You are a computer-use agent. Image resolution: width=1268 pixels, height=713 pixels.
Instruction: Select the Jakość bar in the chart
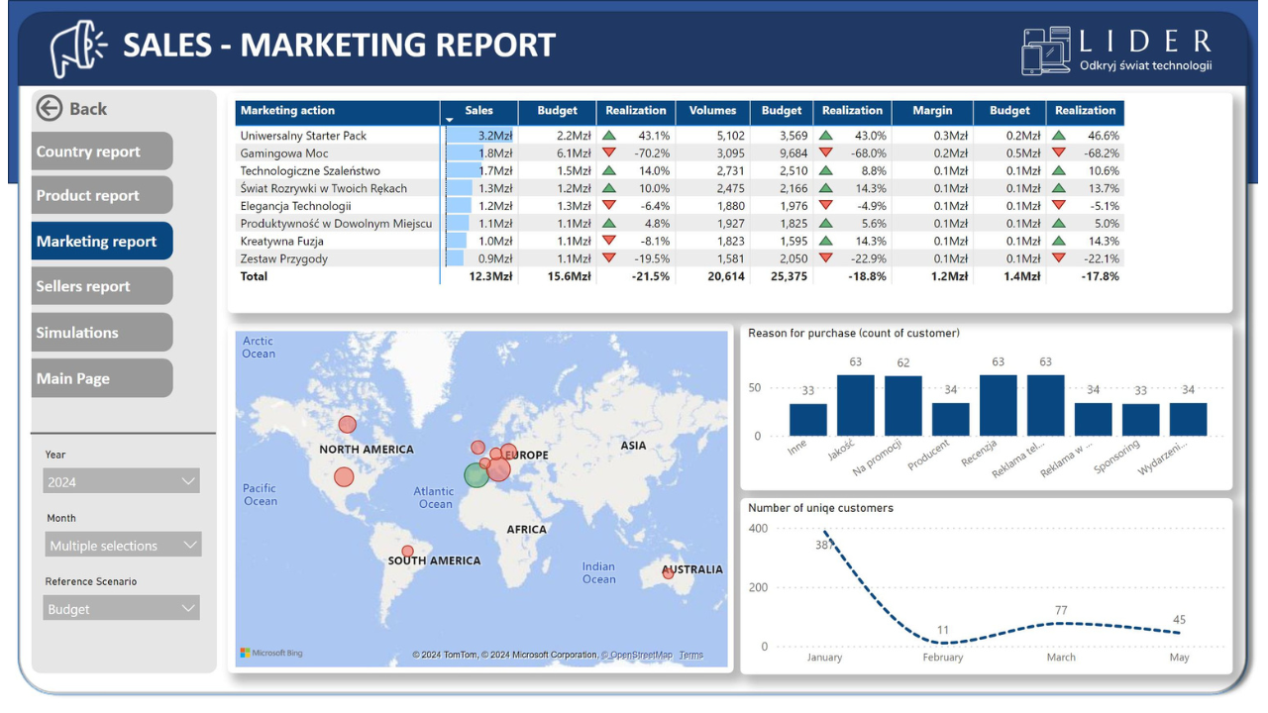click(856, 405)
